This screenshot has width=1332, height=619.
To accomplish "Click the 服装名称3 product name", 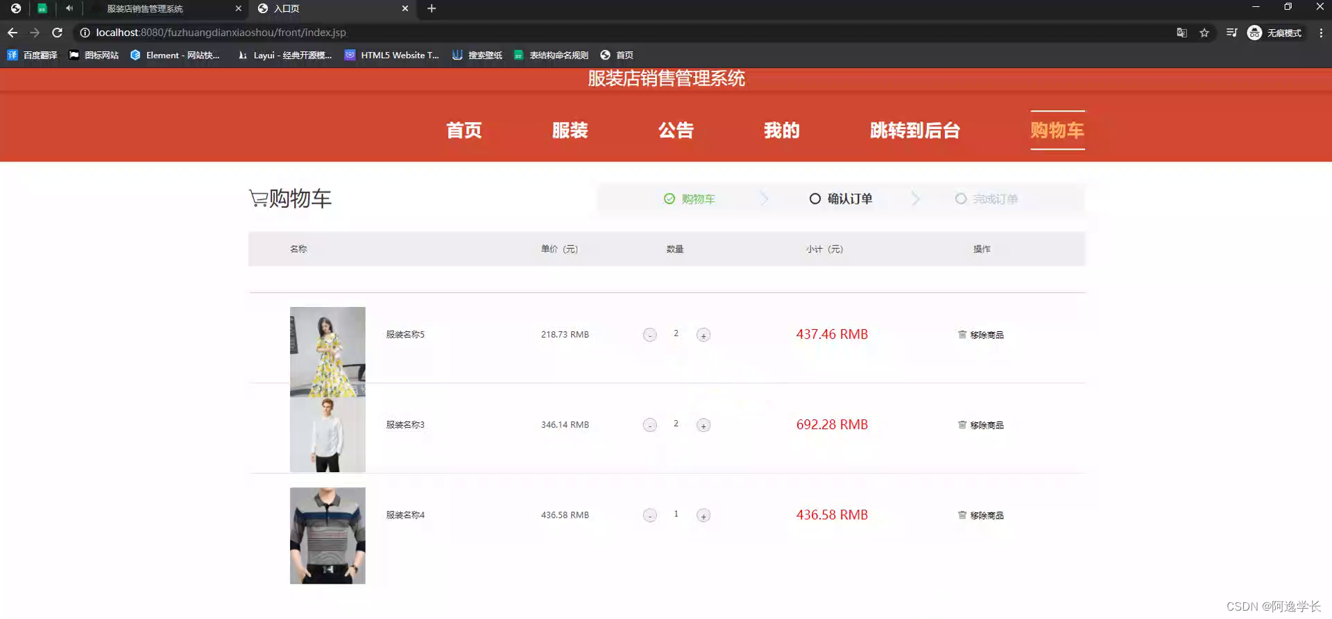I will (x=405, y=424).
